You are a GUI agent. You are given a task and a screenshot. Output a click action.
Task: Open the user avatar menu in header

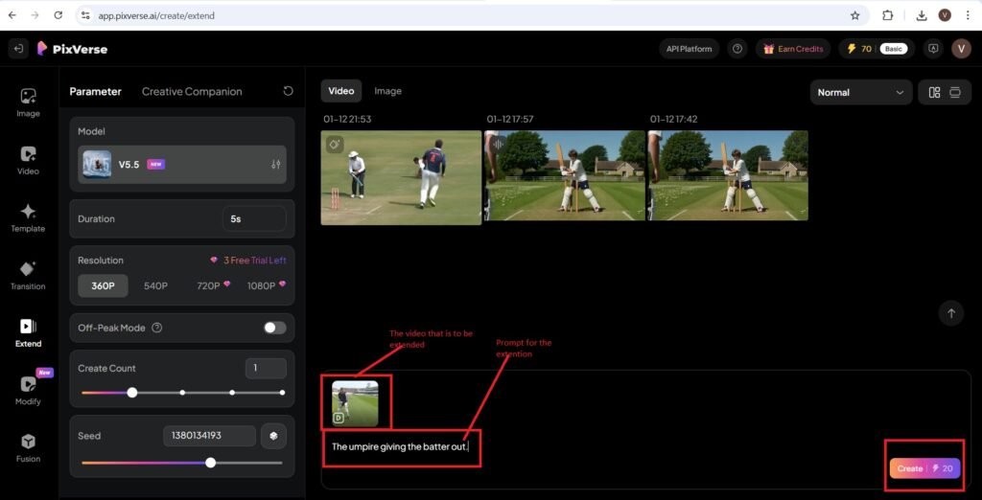pos(961,49)
